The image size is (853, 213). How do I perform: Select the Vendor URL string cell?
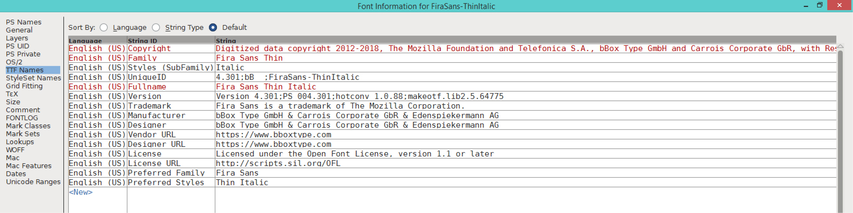526,135
